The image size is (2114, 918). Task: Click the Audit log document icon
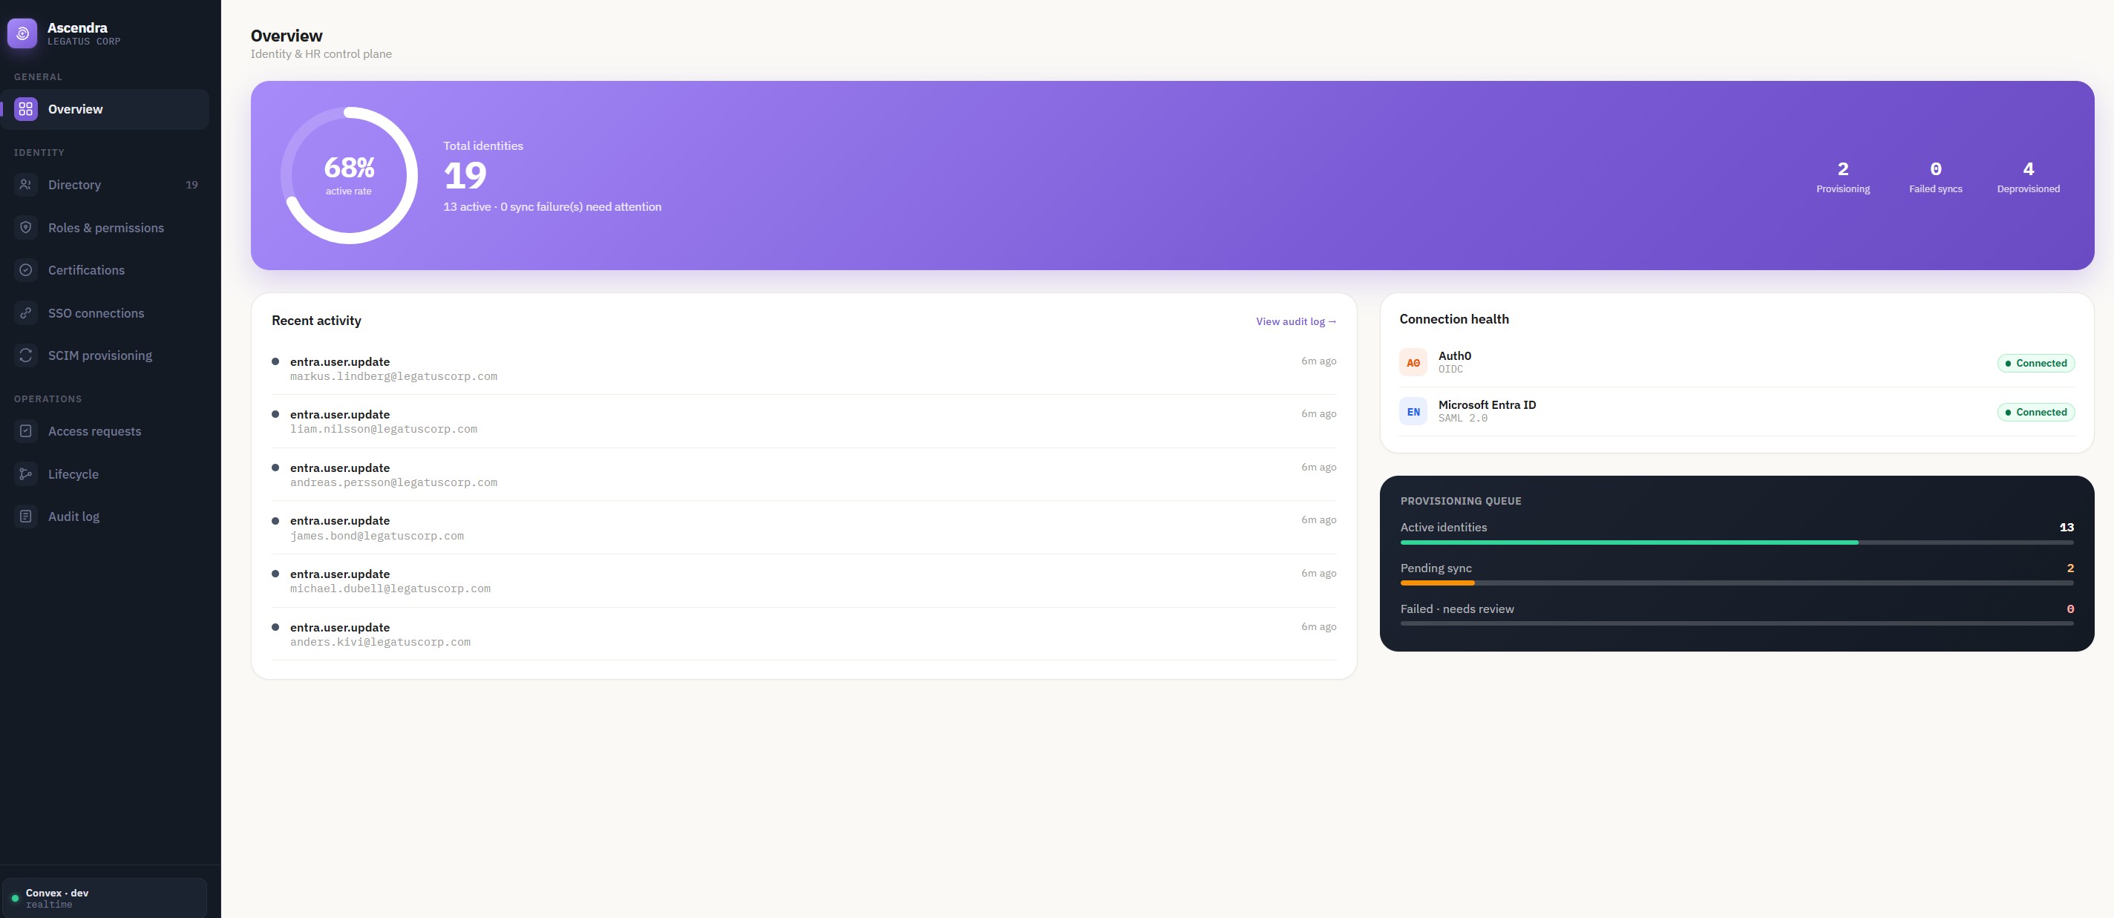coord(25,516)
